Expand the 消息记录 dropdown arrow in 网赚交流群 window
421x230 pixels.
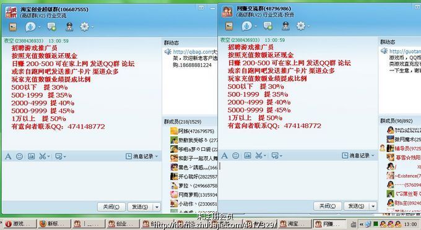[373, 155]
